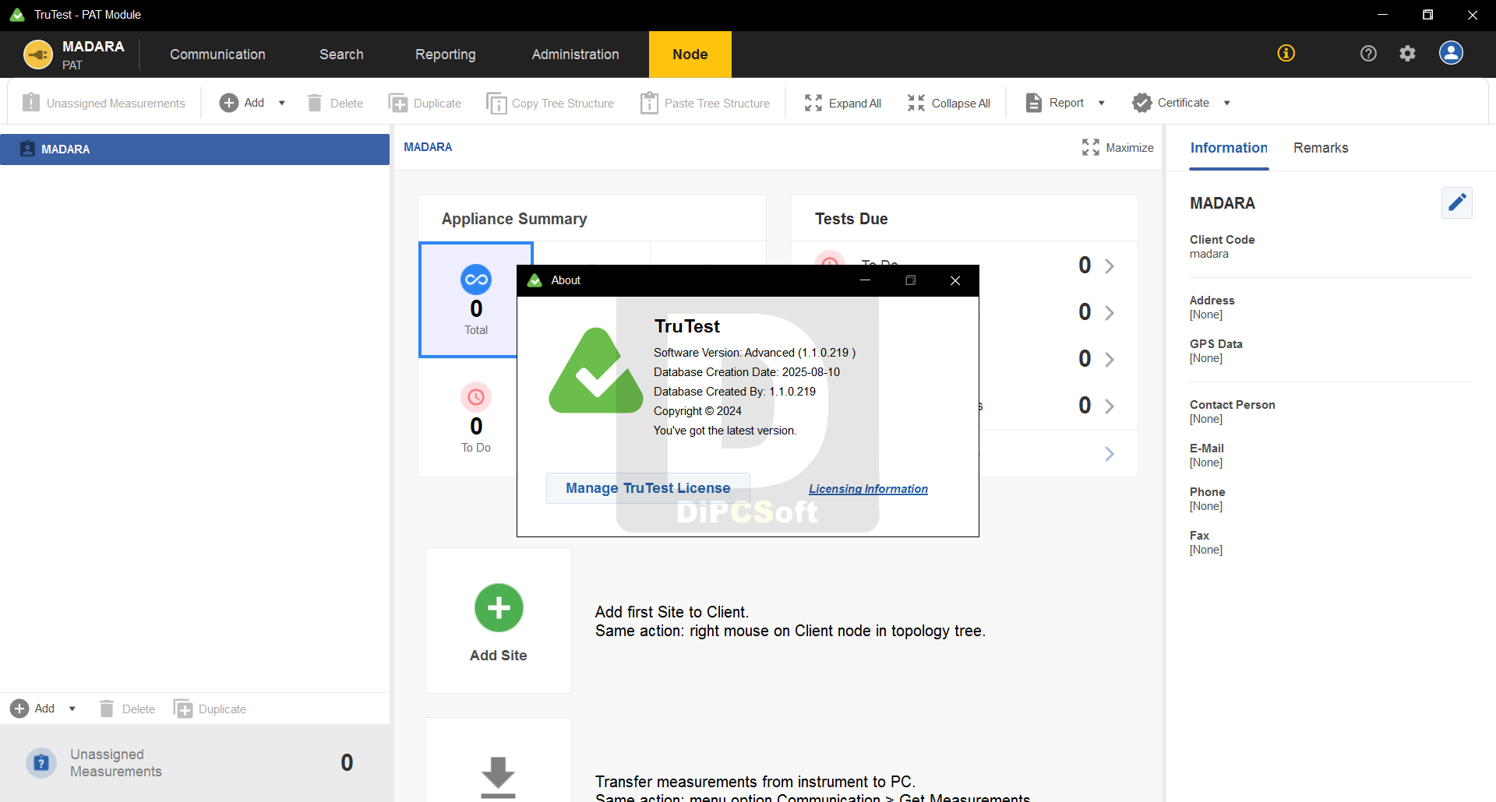This screenshot has width=1496, height=802.
Task: Click the green Add Site plus icon
Action: [x=499, y=608]
